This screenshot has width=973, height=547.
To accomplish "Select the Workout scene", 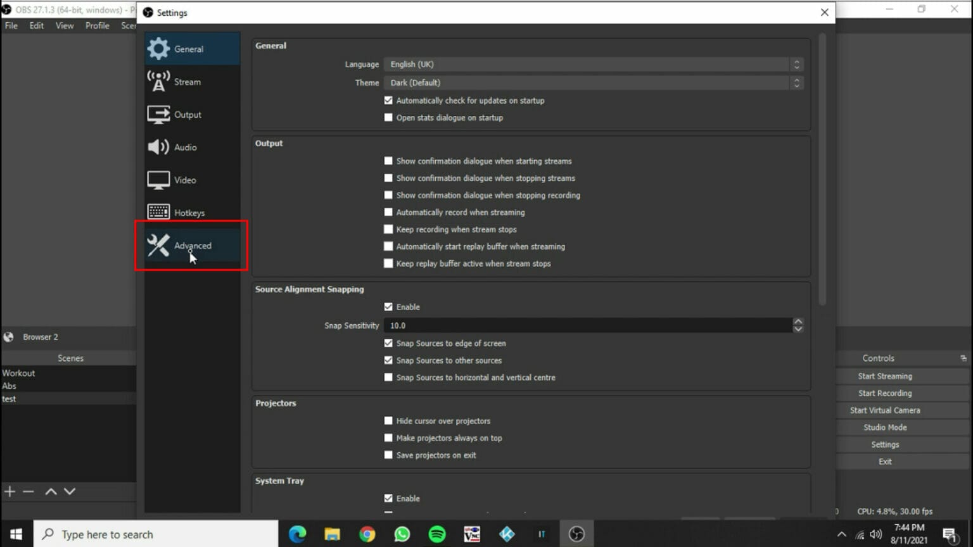I will [x=18, y=373].
